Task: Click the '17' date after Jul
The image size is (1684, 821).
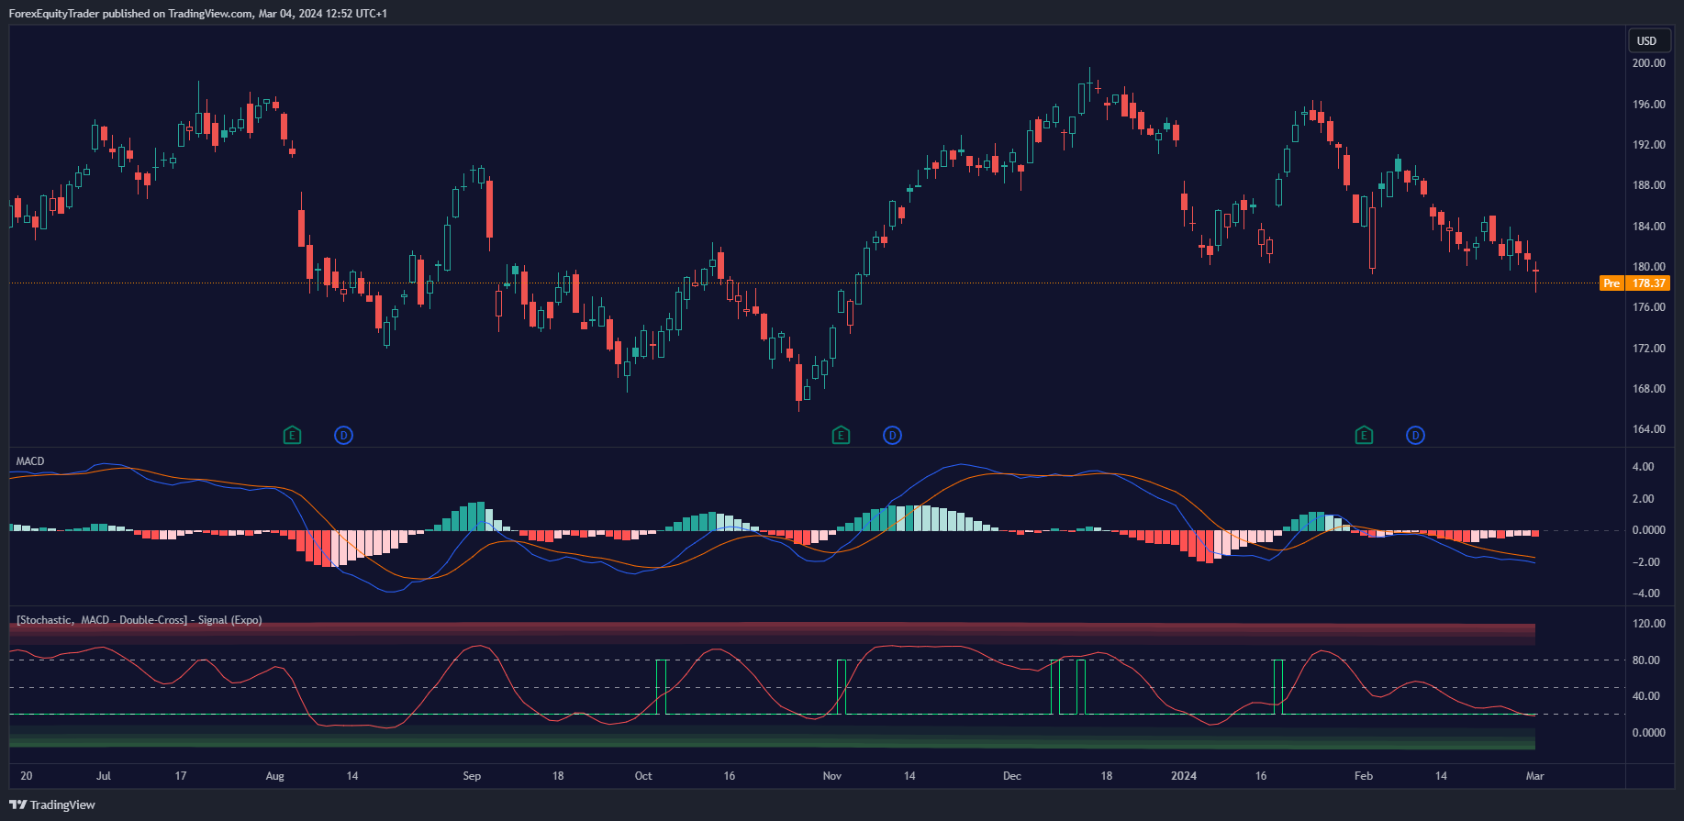Action: click(x=181, y=776)
